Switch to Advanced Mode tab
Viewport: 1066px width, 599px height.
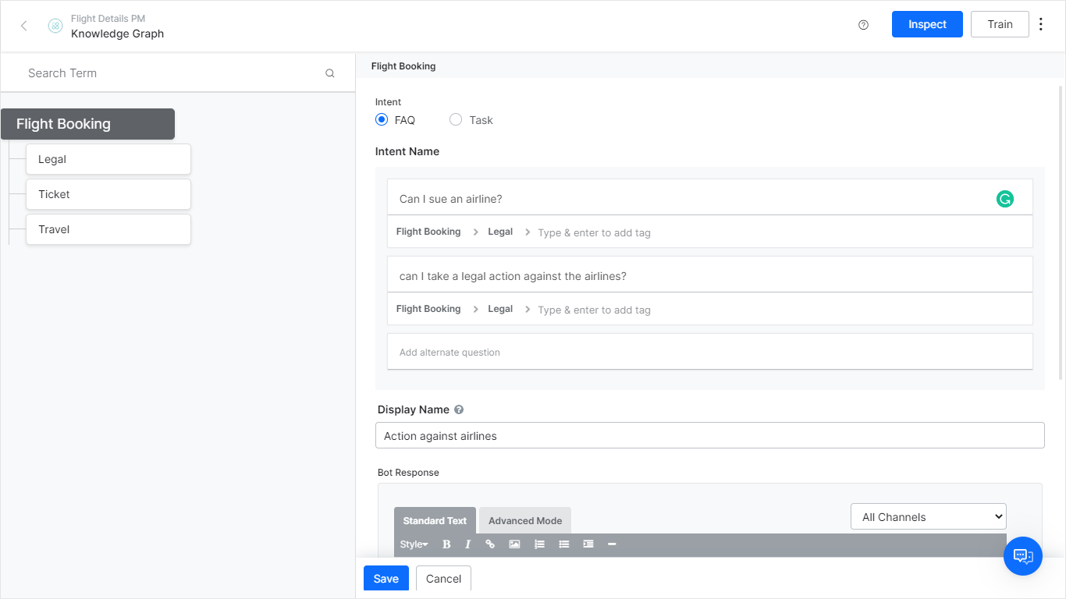point(524,520)
